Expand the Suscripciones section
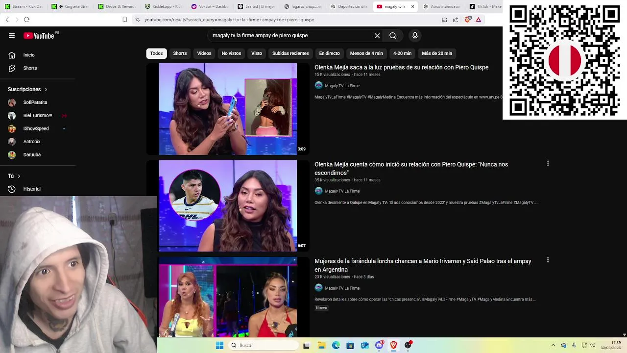The image size is (627, 353). 27,89
